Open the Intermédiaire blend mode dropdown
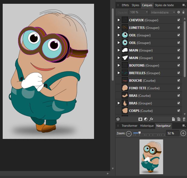The image size is (187, 178). [x=163, y=12]
